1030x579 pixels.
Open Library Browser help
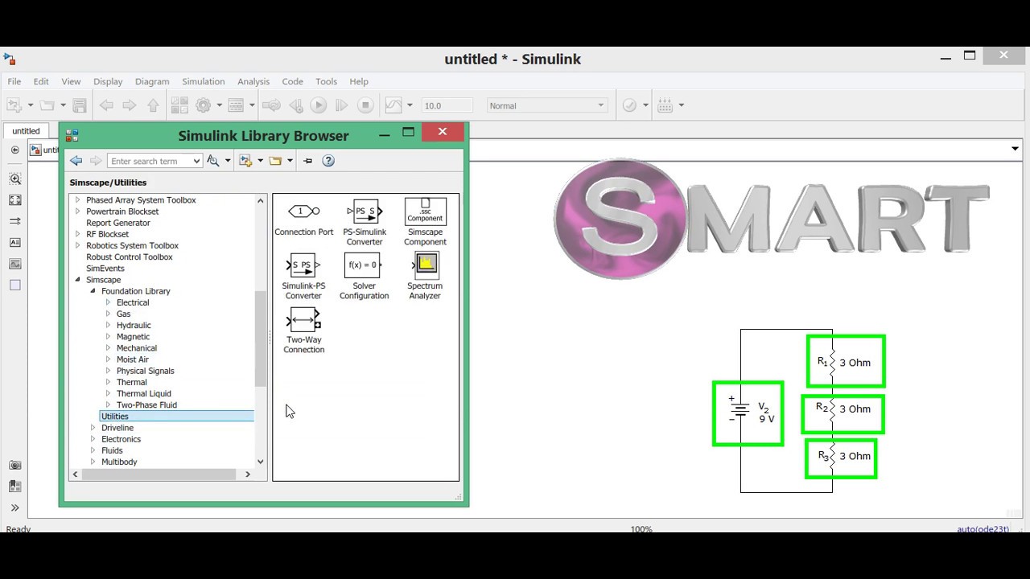tap(328, 161)
